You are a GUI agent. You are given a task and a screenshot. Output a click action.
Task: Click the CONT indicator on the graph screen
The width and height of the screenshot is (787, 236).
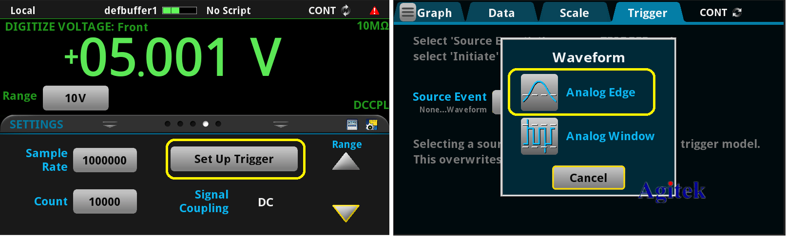pos(720,13)
